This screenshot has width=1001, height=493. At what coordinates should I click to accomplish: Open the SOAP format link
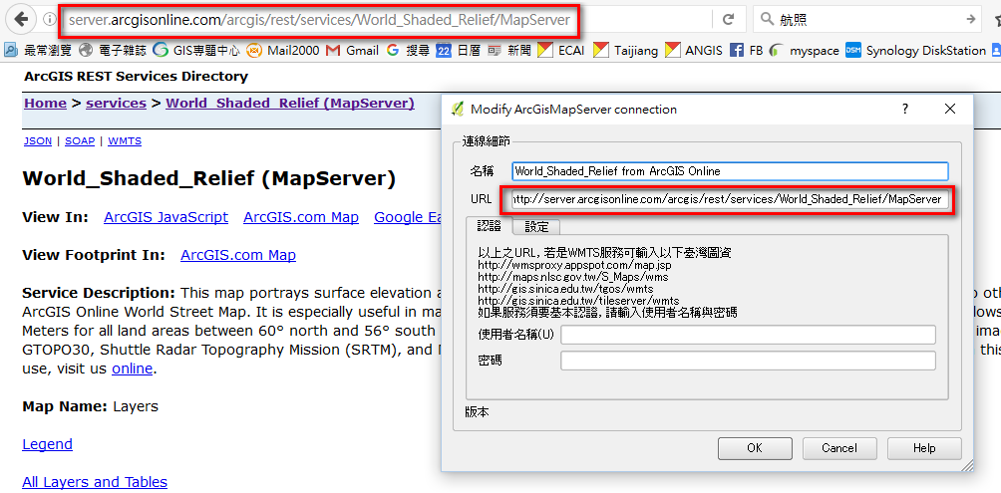80,141
